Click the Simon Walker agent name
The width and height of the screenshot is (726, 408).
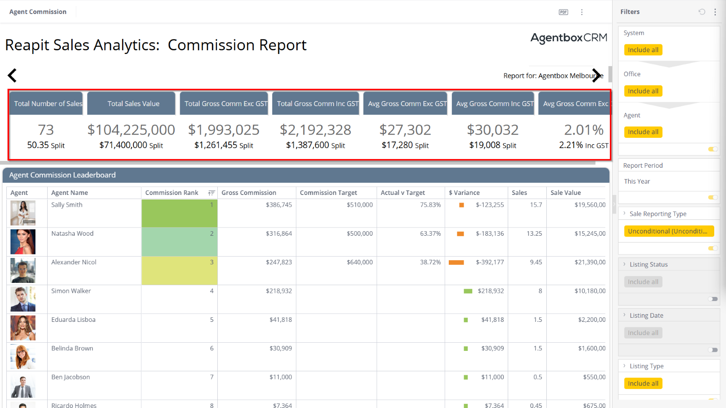71,291
